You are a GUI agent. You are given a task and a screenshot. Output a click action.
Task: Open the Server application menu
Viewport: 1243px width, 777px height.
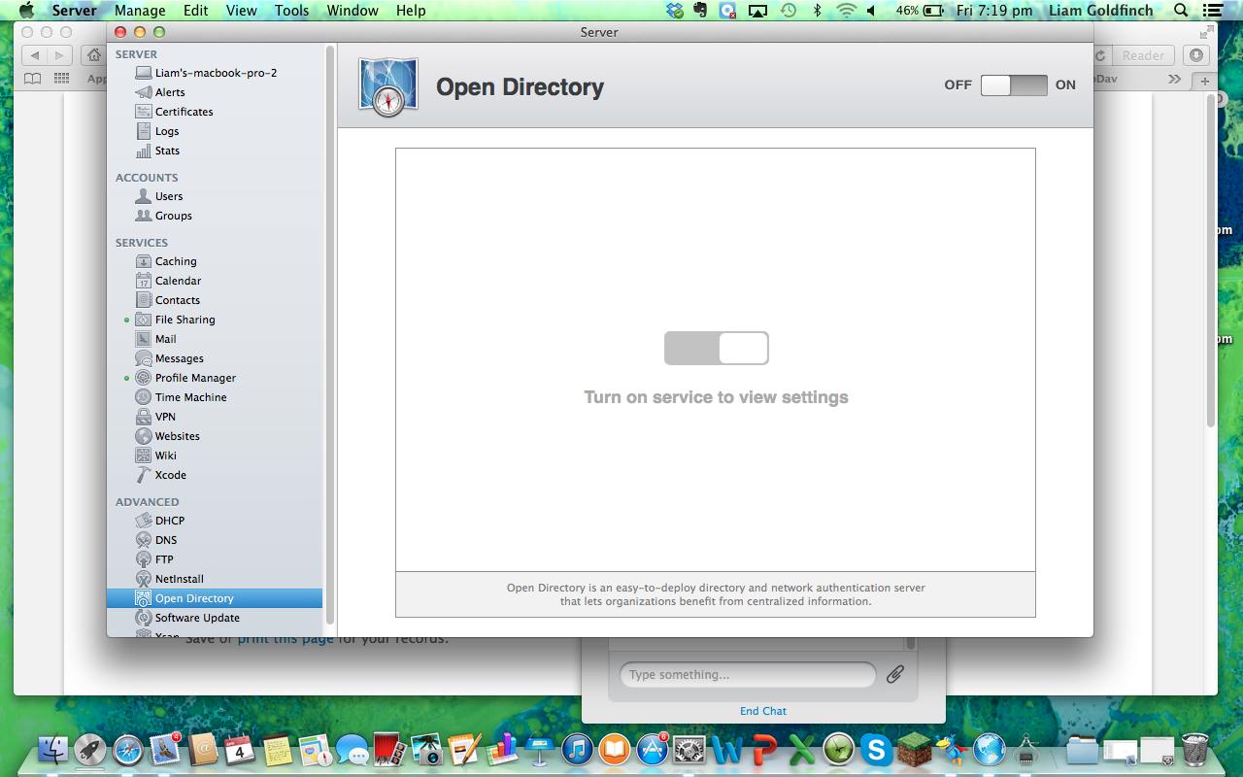tap(74, 11)
